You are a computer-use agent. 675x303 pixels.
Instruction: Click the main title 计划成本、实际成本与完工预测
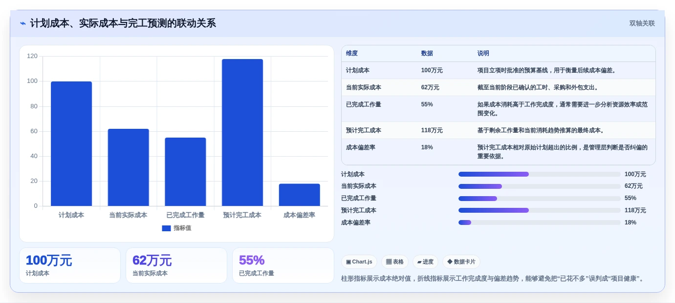click(x=123, y=23)
